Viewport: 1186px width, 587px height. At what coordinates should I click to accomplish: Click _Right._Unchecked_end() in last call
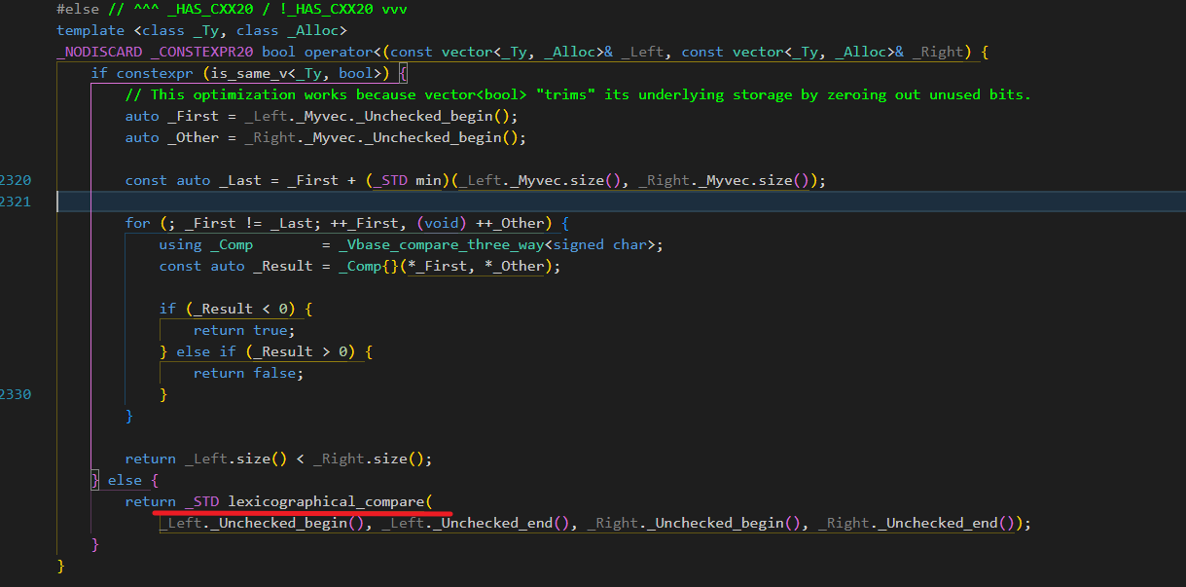(916, 523)
